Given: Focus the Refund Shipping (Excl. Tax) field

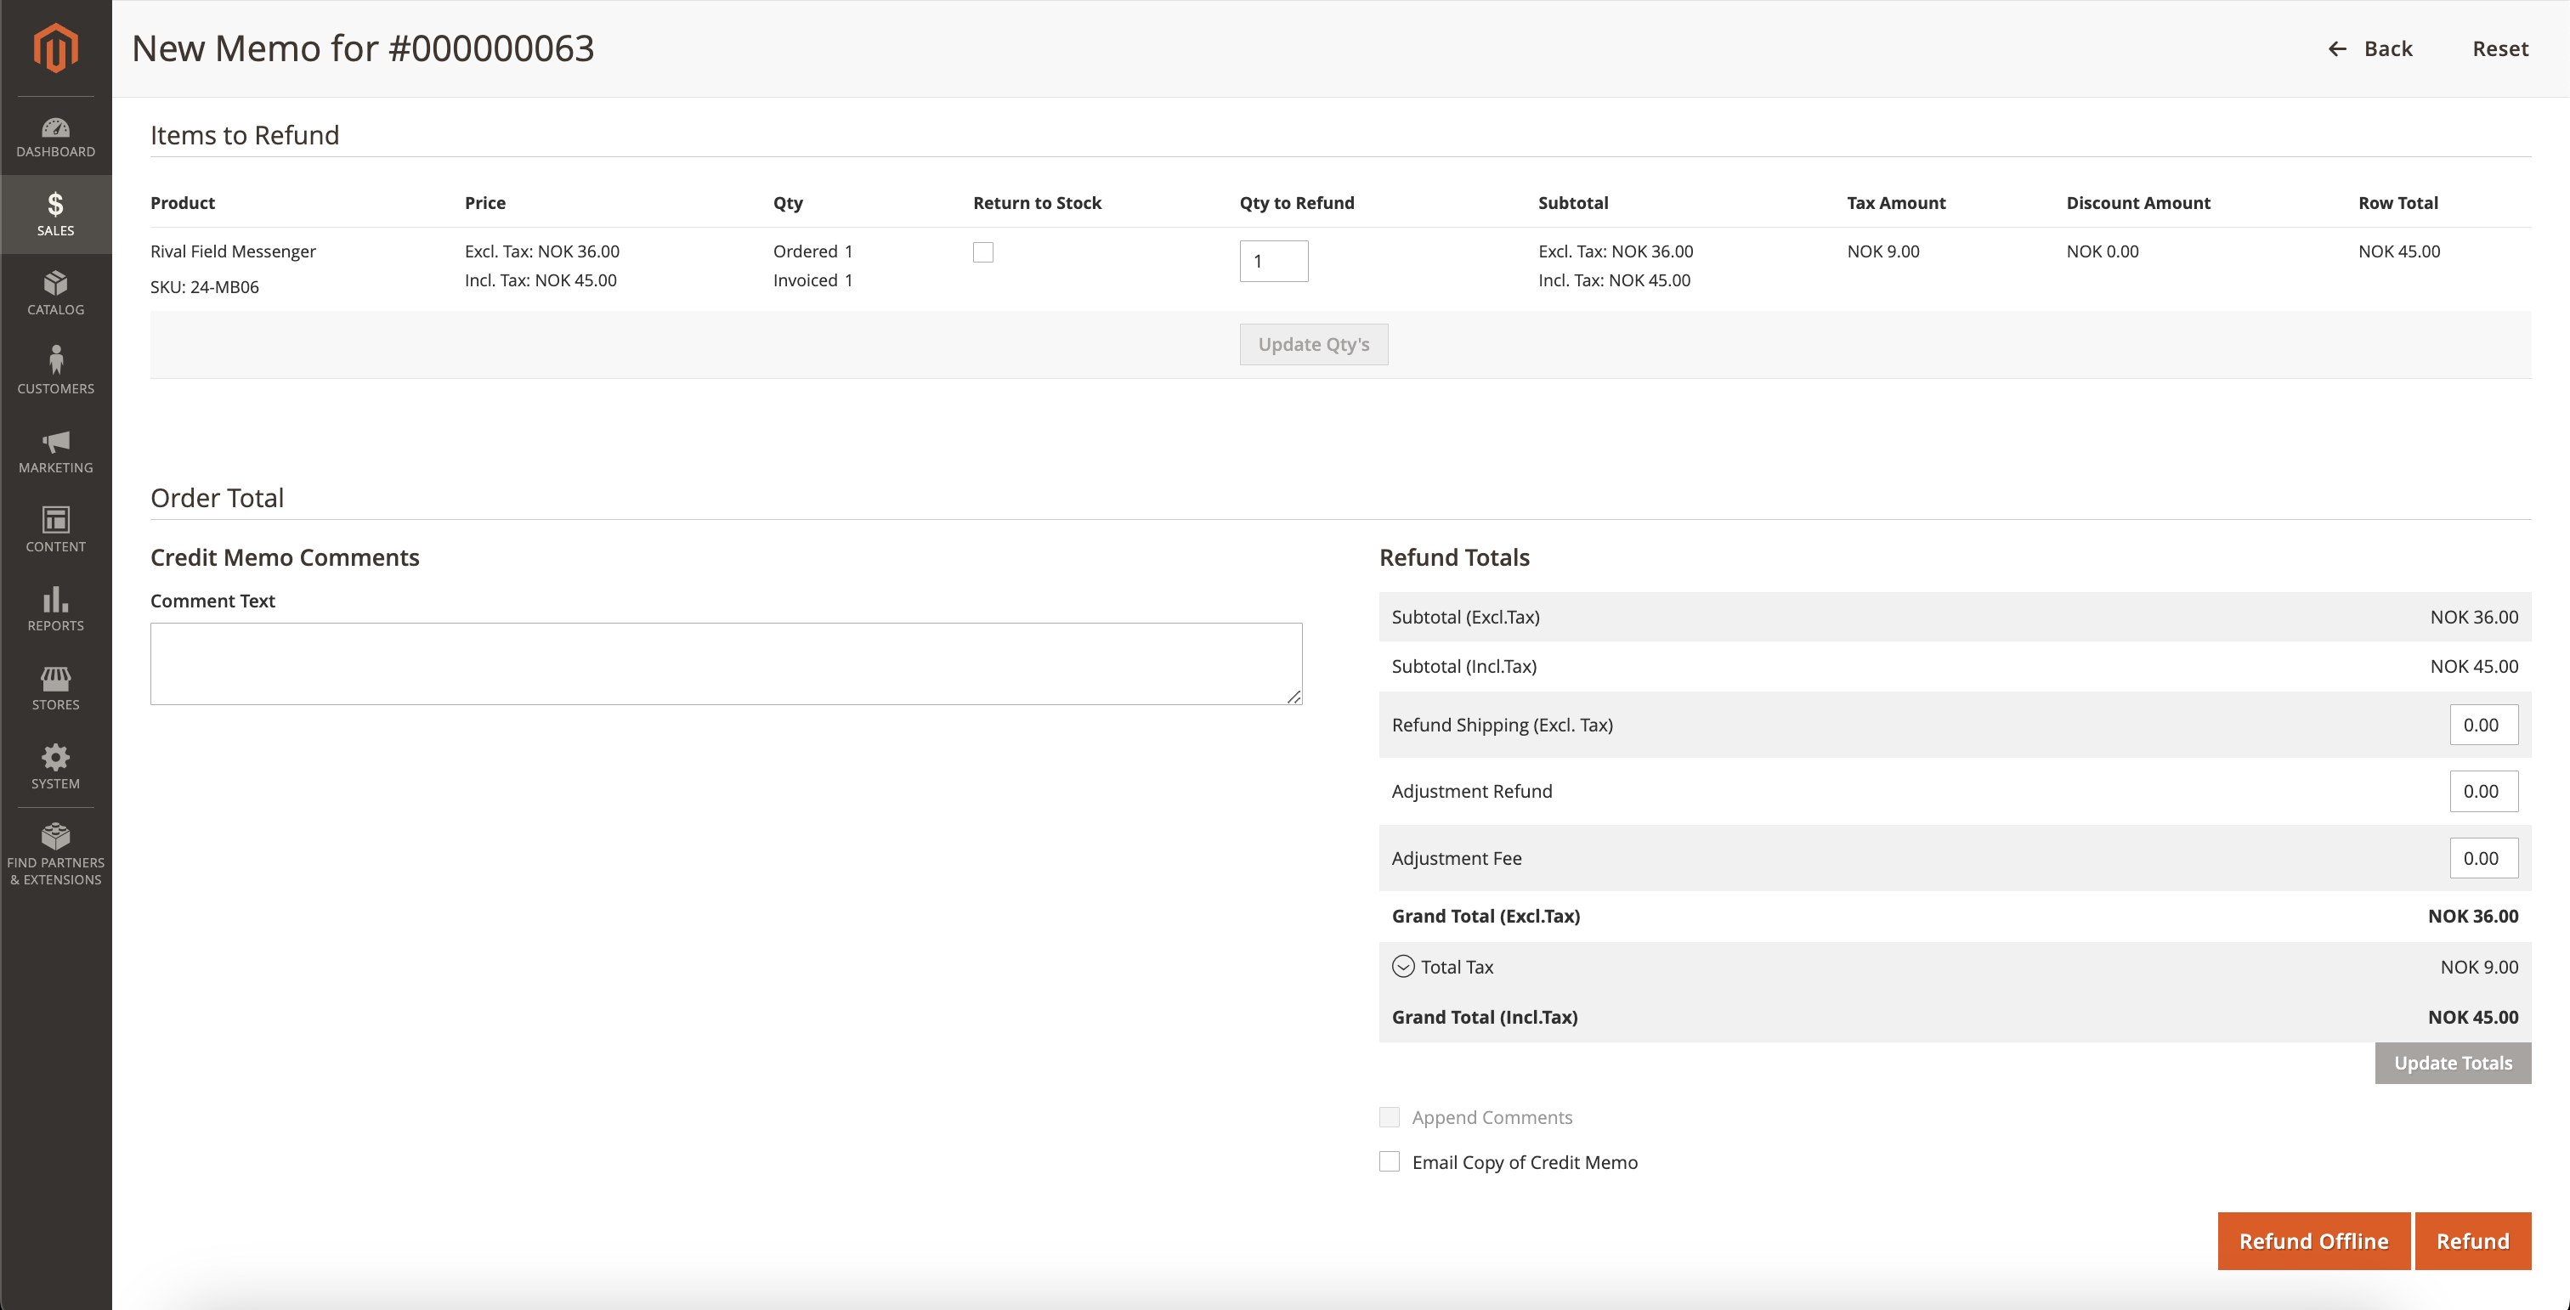Looking at the screenshot, I should point(2483,725).
